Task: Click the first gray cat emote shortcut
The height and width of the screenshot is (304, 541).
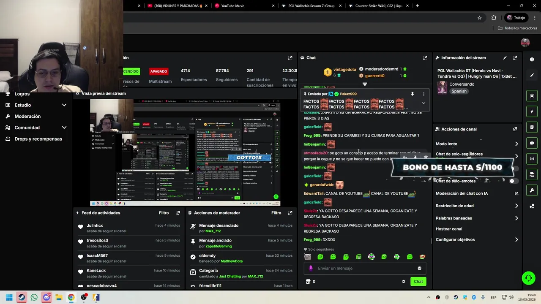Action: click(307, 257)
